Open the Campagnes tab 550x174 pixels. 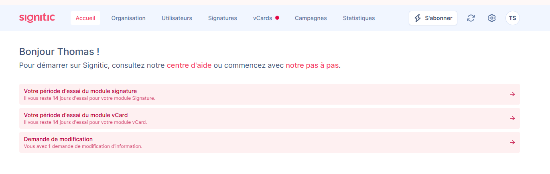(311, 18)
